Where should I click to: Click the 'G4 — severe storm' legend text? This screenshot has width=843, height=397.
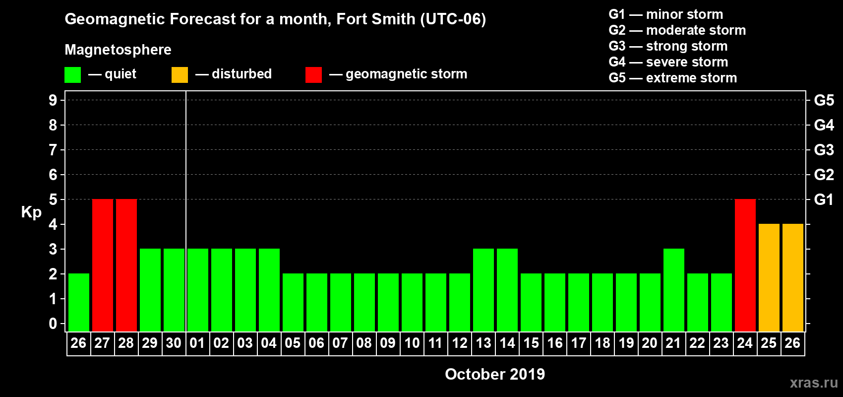(x=668, y=62)
